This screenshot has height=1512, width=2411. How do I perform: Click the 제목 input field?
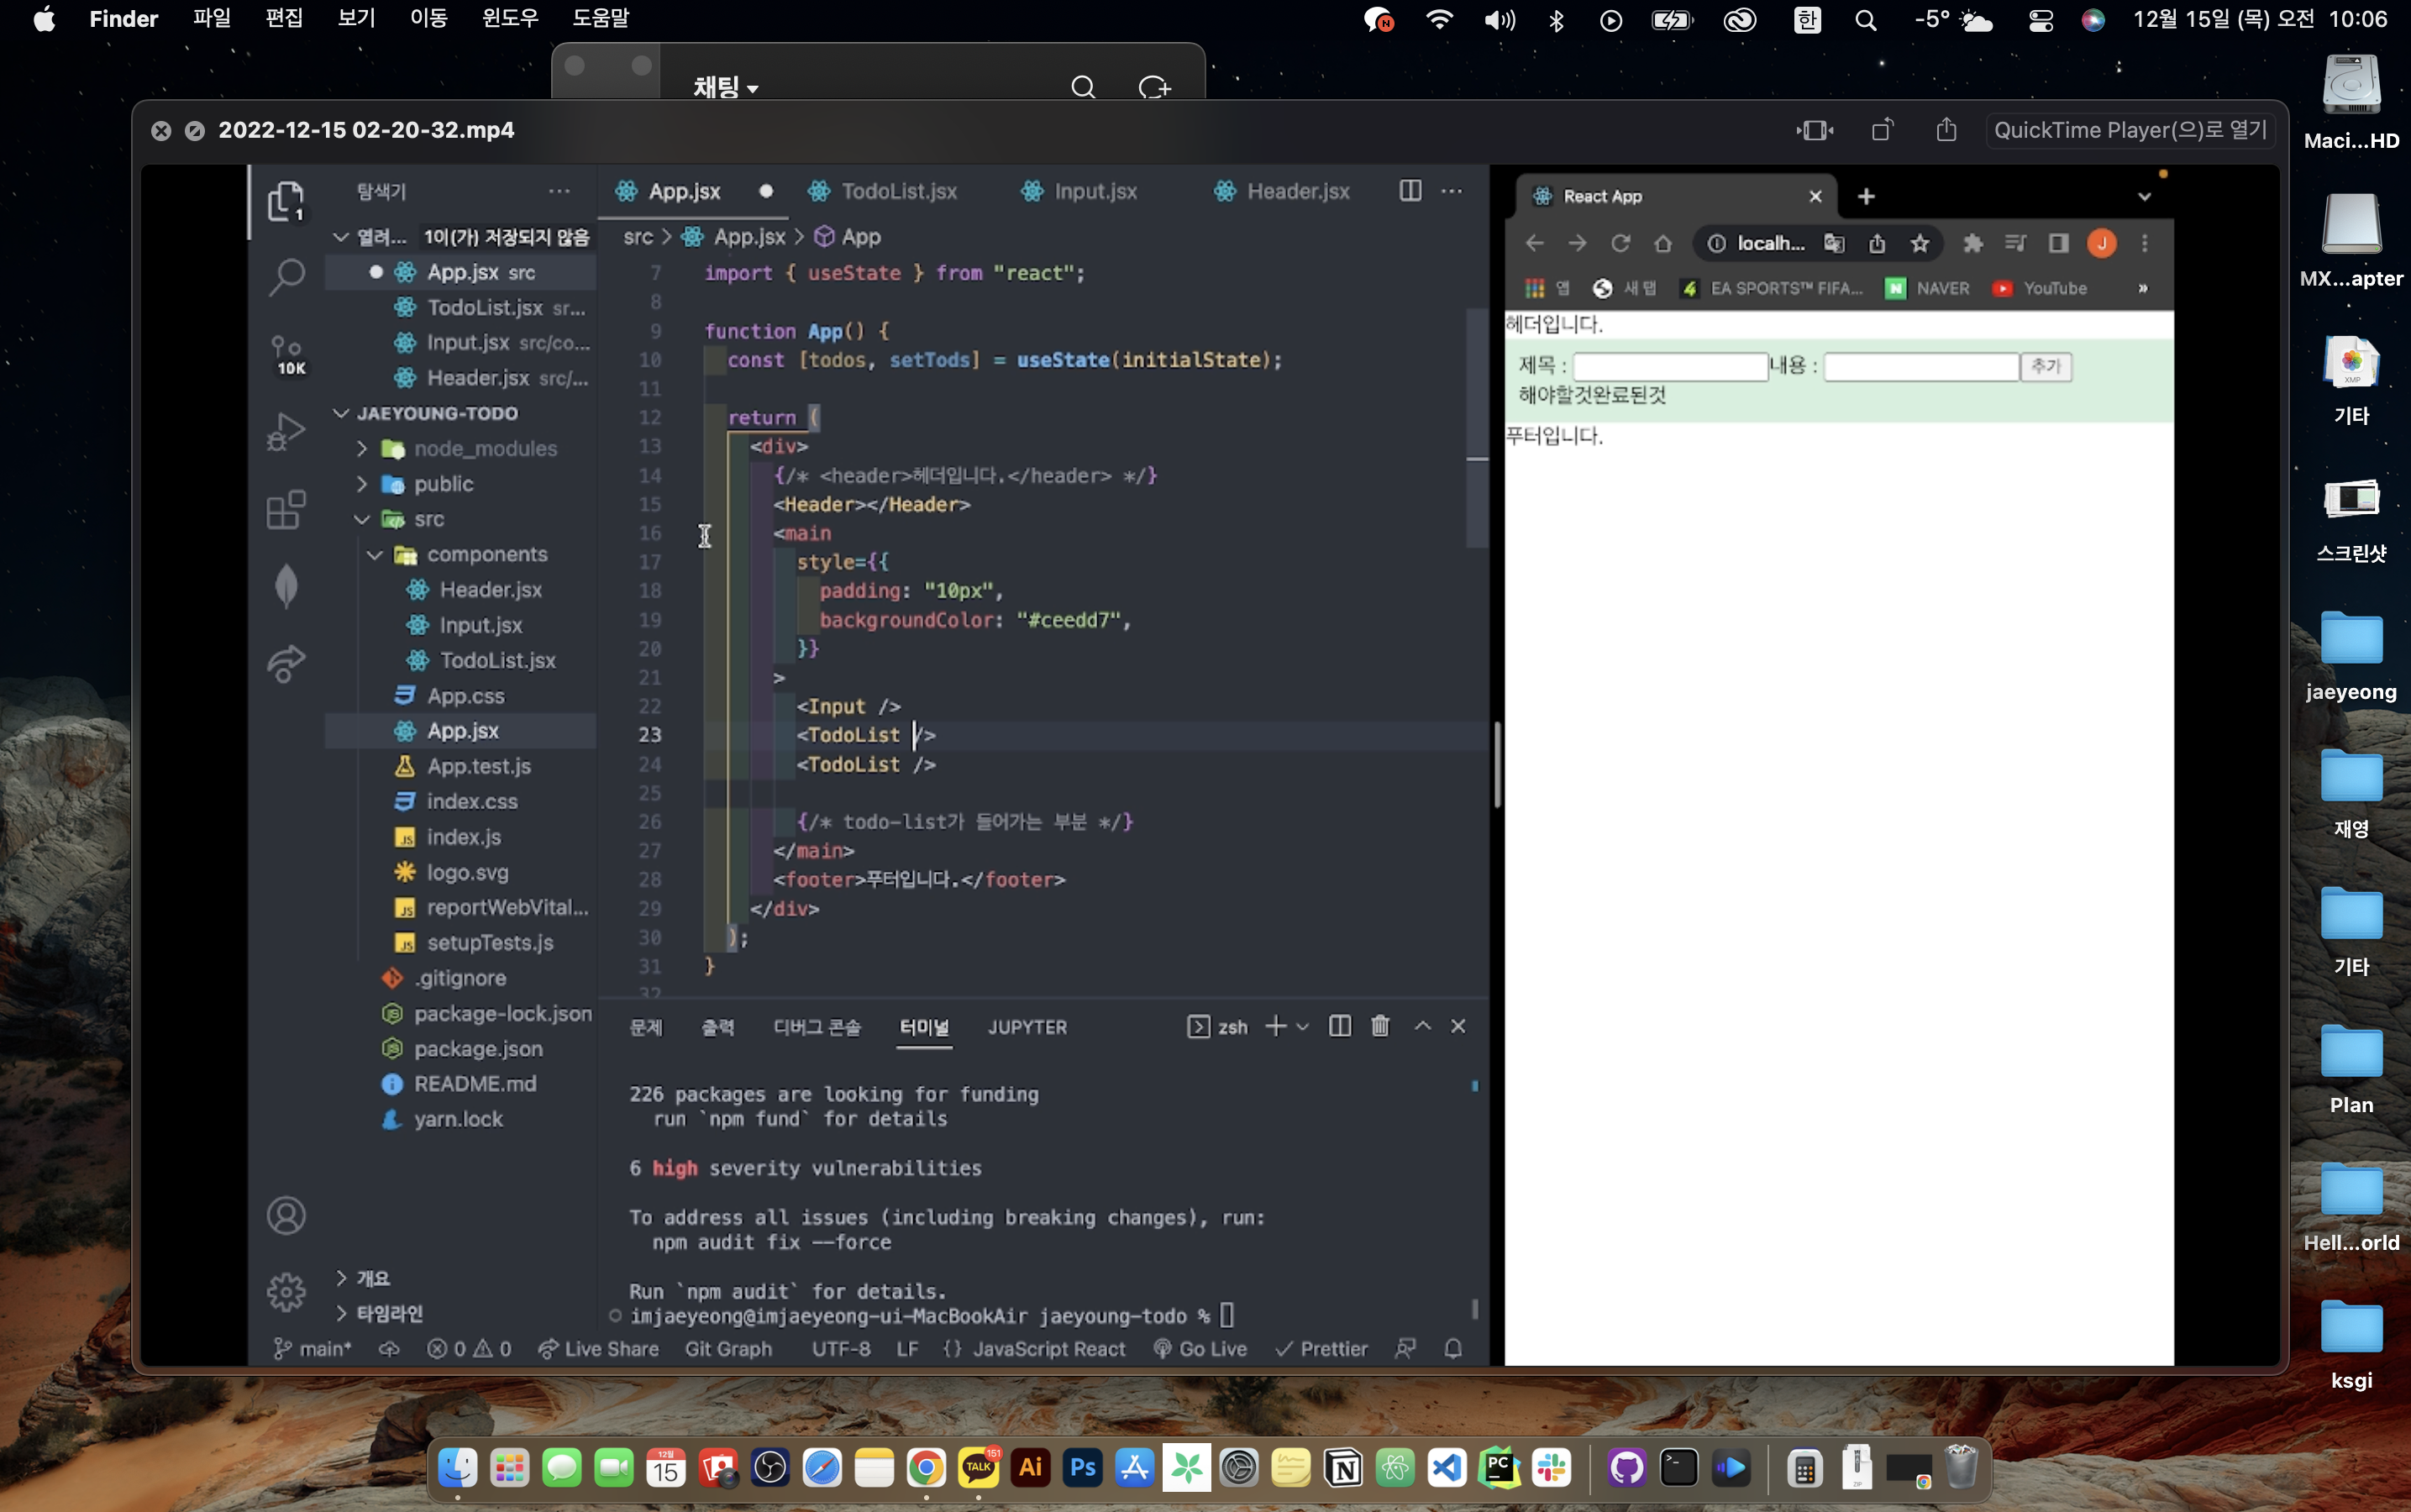pos(1670,366)
